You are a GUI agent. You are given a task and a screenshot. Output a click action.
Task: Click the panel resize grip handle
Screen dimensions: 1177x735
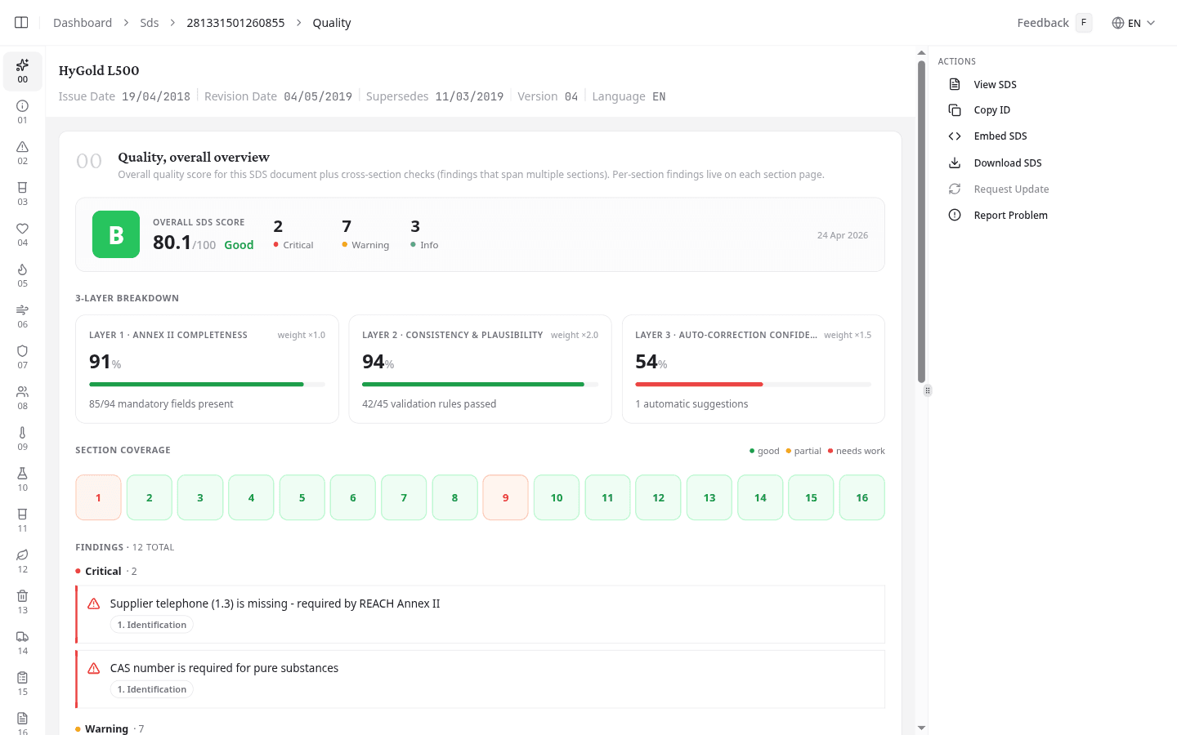click(x=928, y=390)
